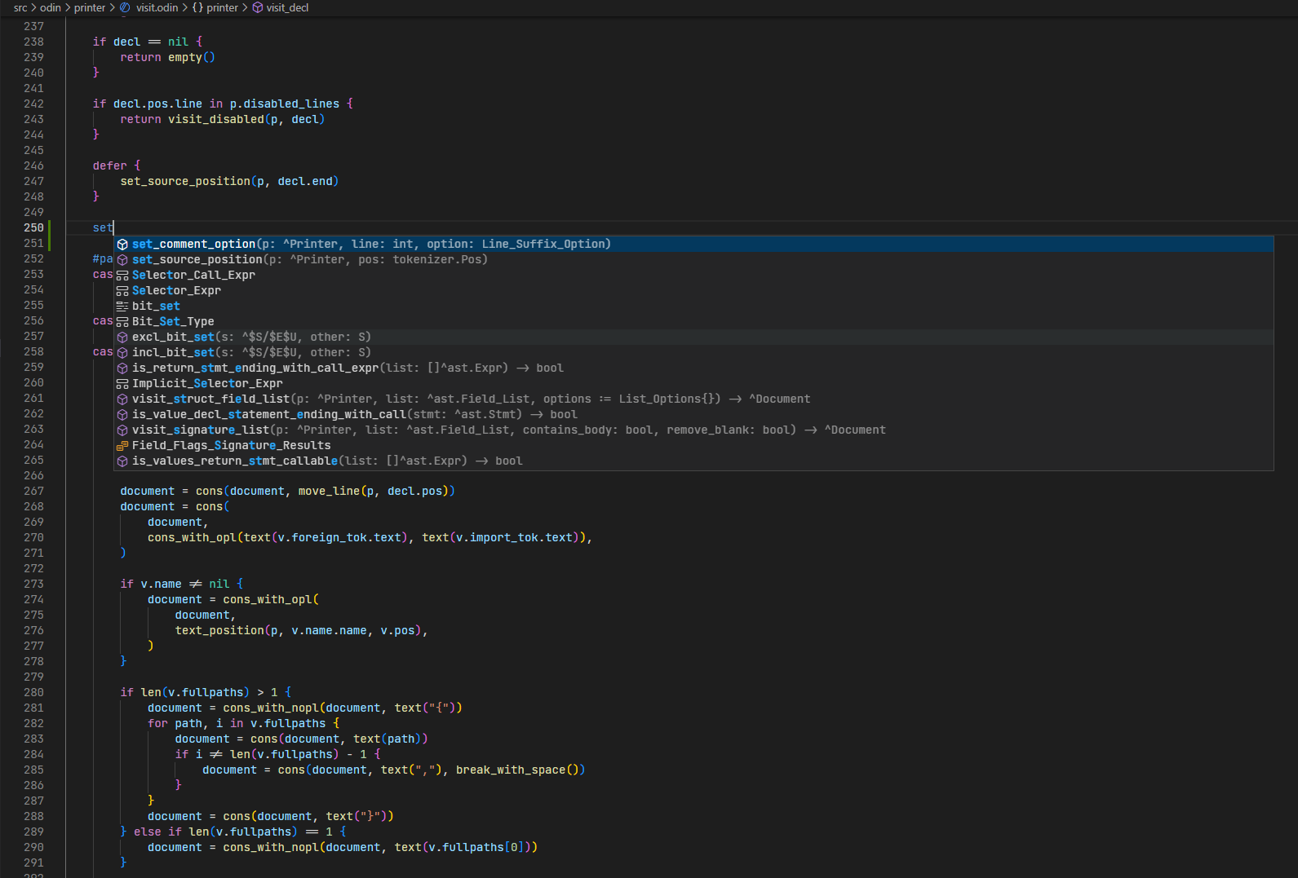1298x878 pixels.
Task: Click the file icon before visit.odin breadcrumb
Action: [125, 8]
